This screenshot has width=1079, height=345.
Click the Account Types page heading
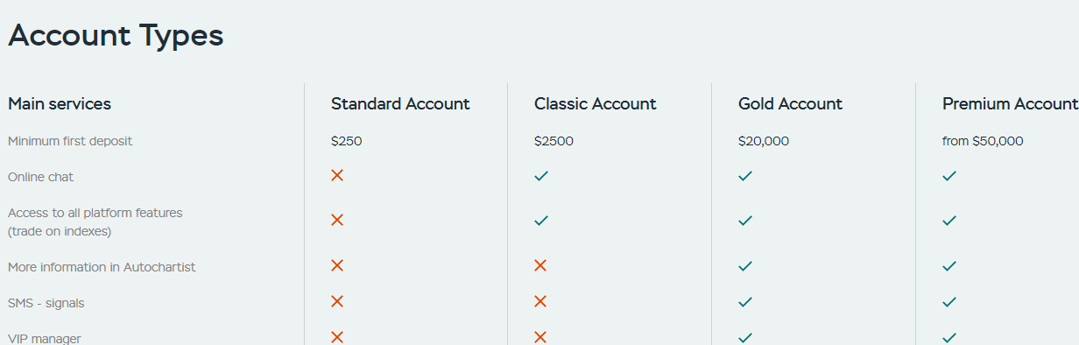[116, 36]
